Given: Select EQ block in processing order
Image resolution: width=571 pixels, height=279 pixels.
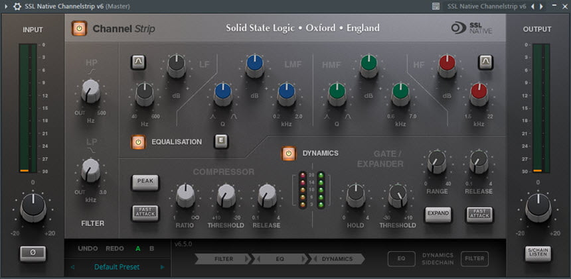Looking at the screenshot, I should coord(280,259).
